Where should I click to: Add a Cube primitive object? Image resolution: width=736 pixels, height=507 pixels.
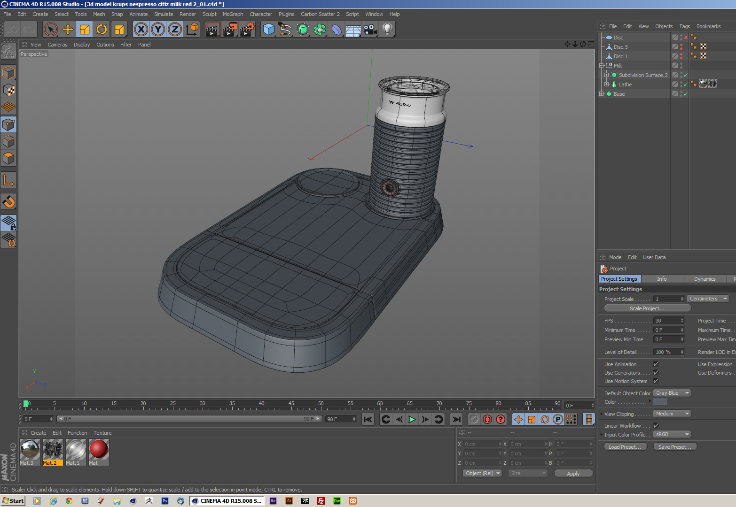(269, 30)
